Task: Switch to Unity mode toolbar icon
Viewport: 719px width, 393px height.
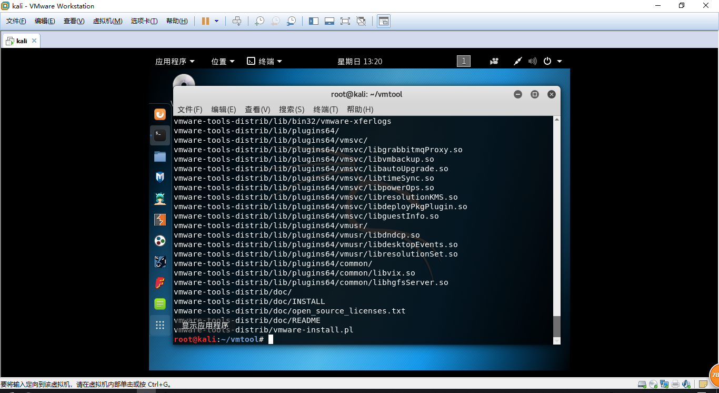Action: point(361,21)
